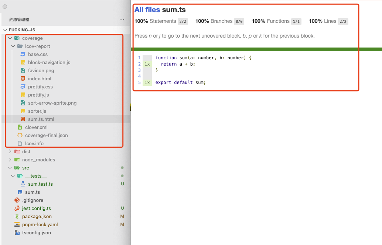Click the image icon of favicon.png
382x245 pixels.
click(23, 70)
